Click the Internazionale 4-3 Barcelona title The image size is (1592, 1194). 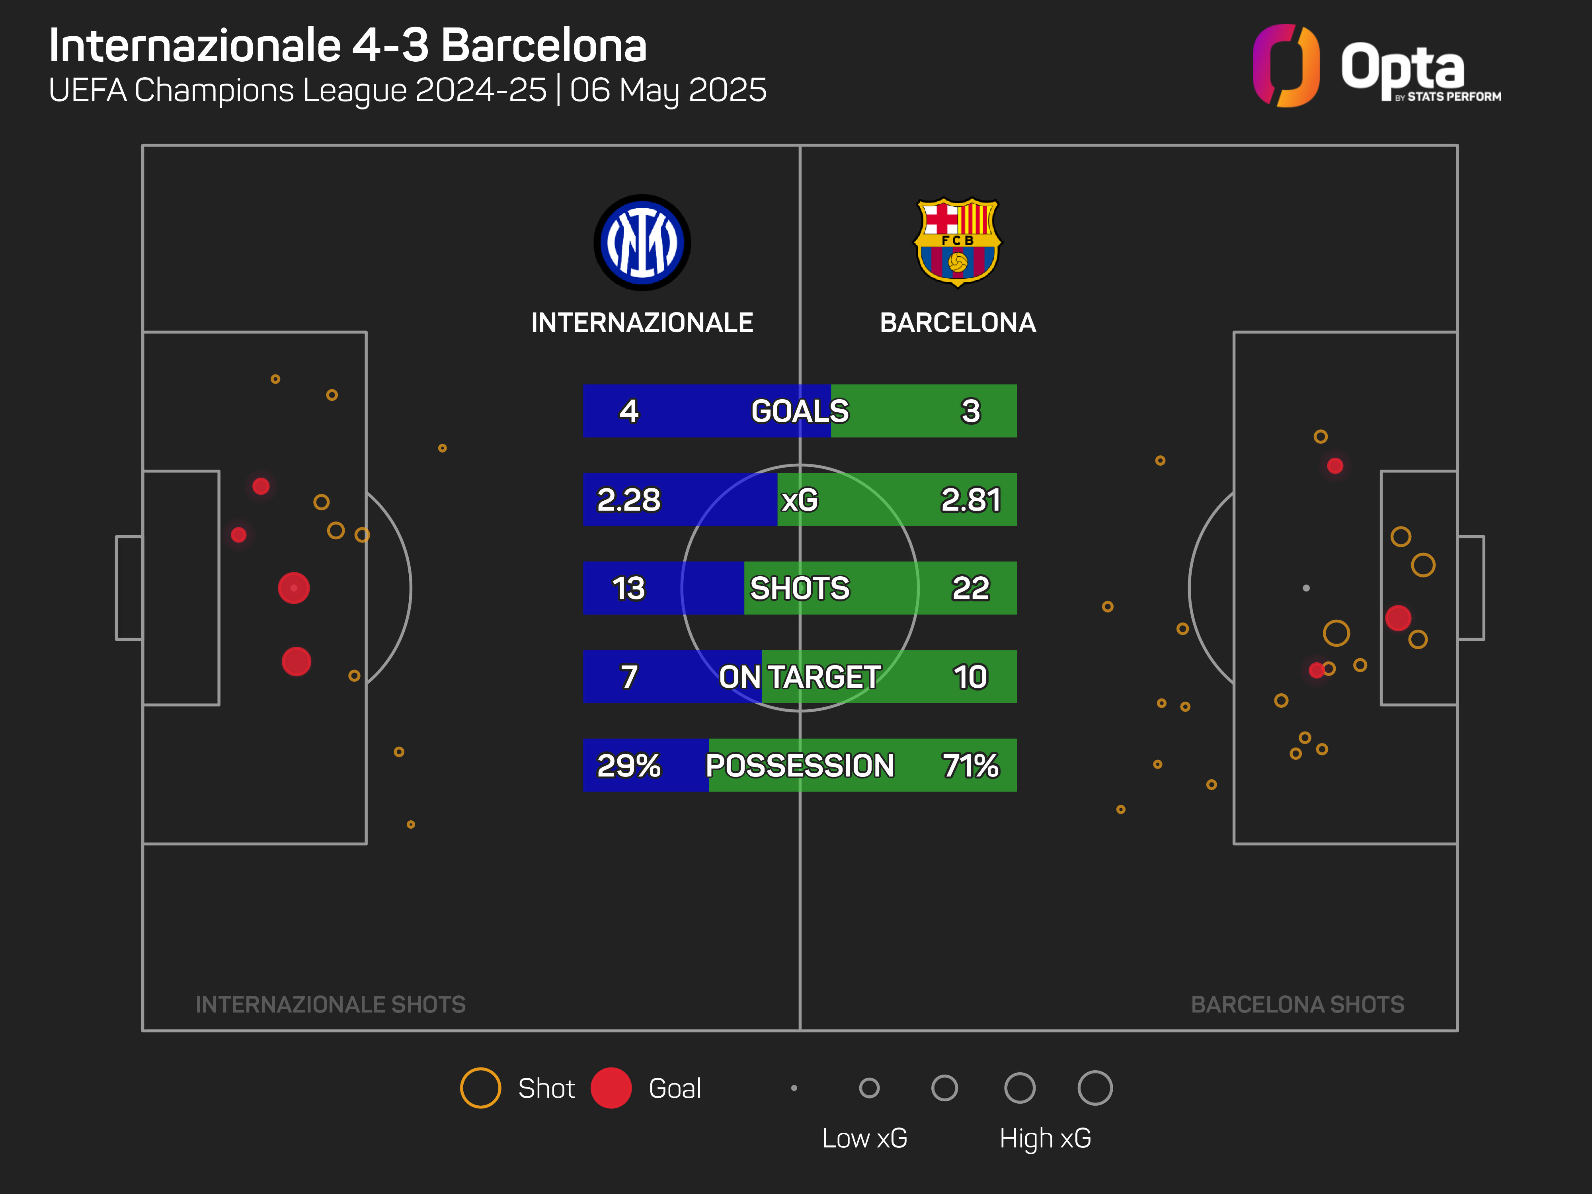coord(347,45)
